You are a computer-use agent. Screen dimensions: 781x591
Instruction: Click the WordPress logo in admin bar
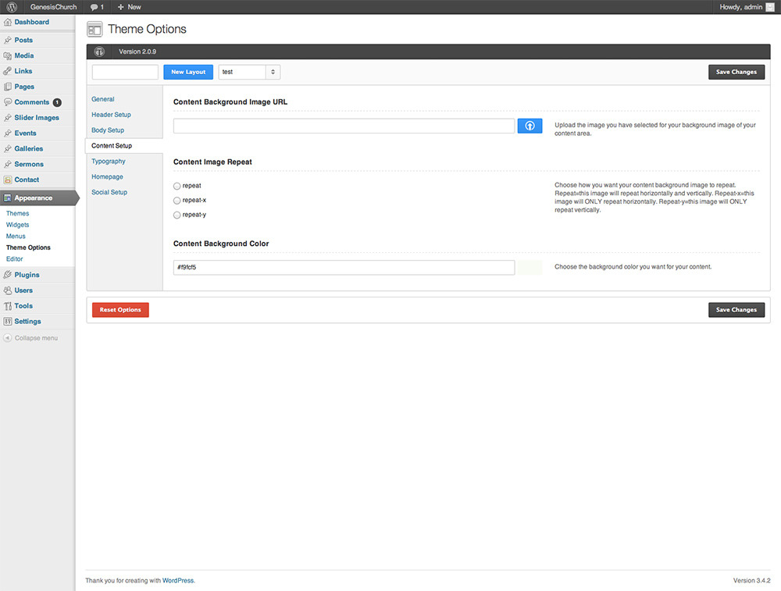(x=12, y=7)
